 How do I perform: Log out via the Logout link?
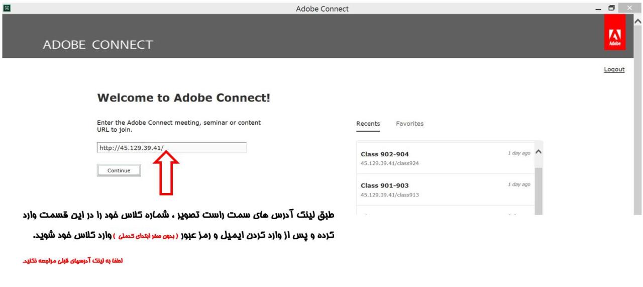(614, 69)
